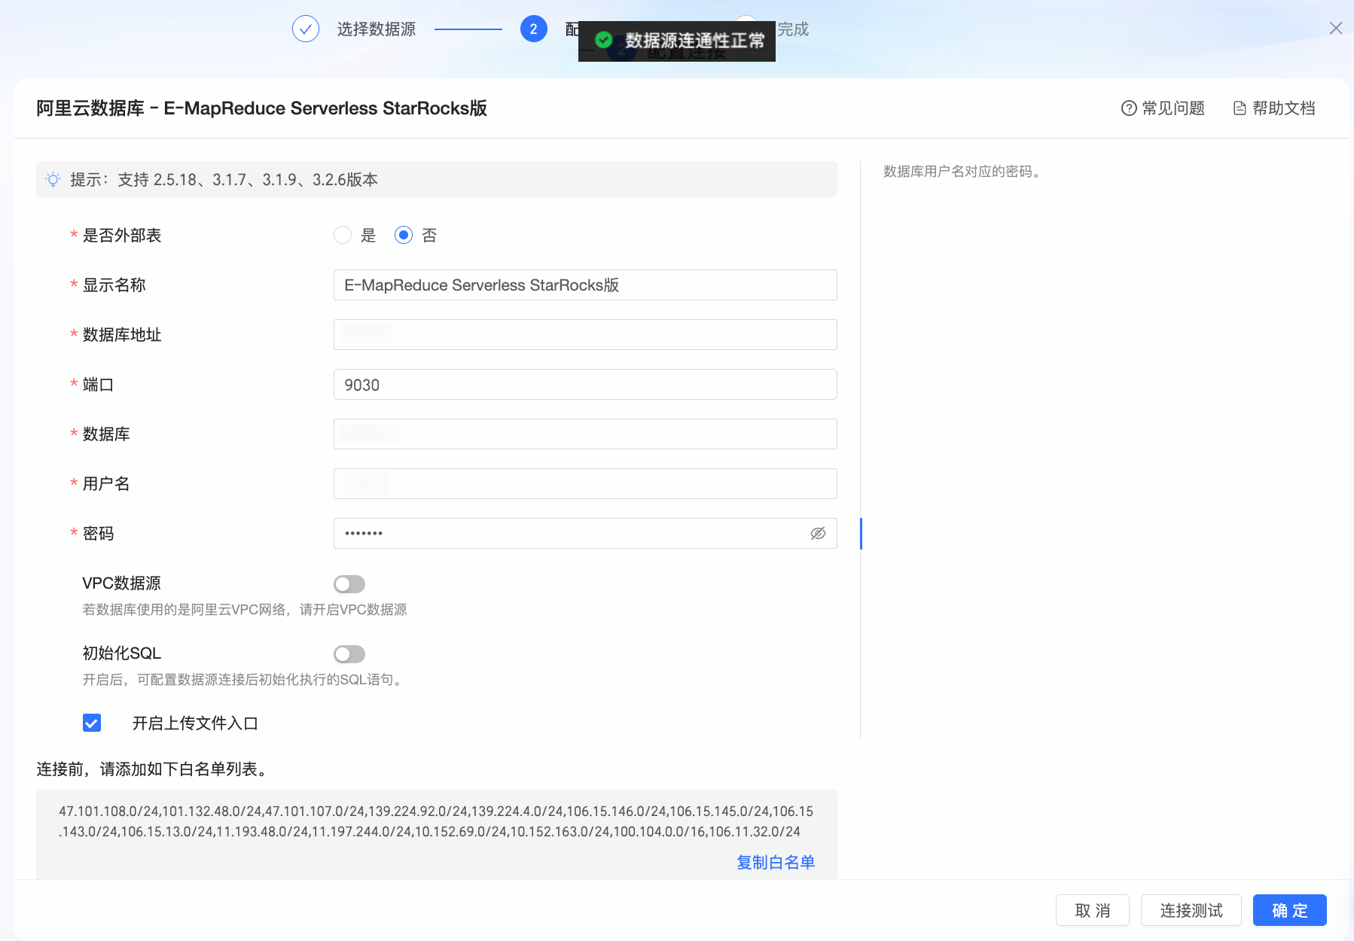
Task: Click the whitelist IP address text
Action: click(436, 821)
